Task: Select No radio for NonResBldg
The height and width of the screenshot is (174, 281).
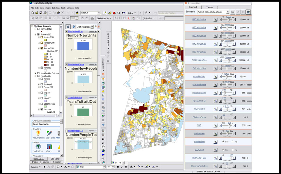Action: coord(233,142)
